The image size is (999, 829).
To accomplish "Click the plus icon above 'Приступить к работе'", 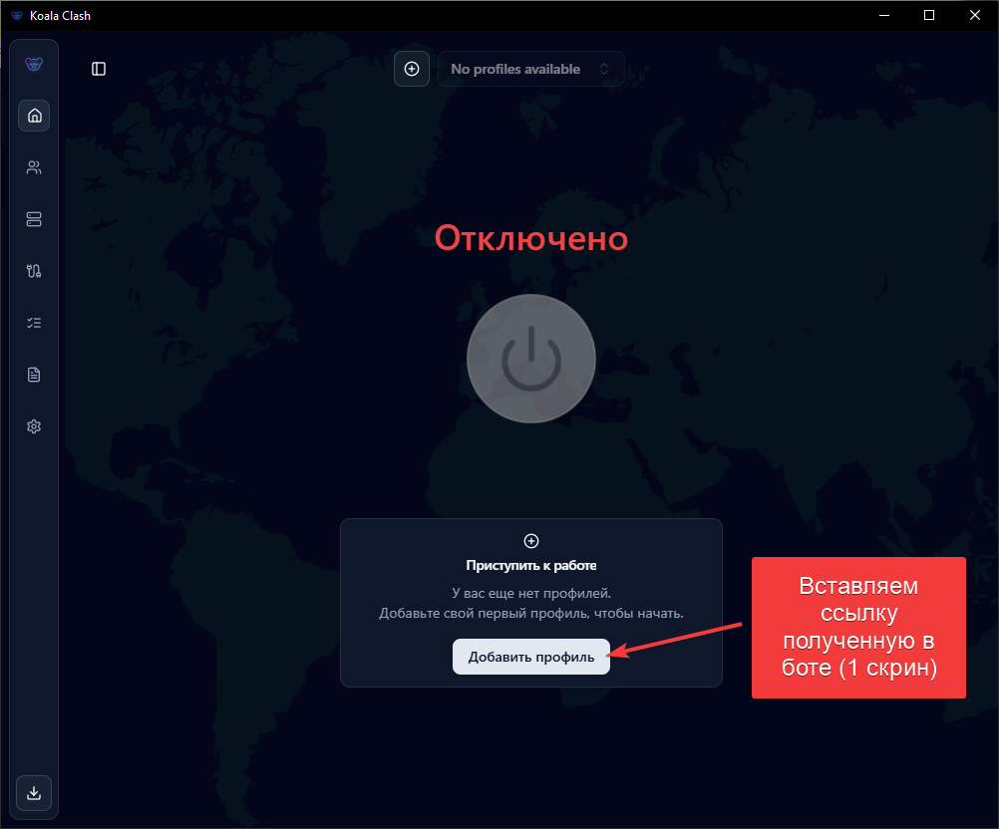I will tap(530, 540).
